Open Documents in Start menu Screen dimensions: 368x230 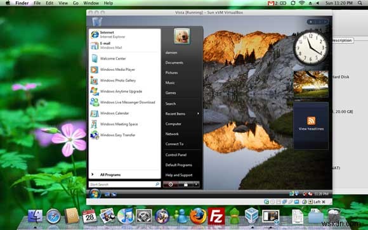pos(174,63)
